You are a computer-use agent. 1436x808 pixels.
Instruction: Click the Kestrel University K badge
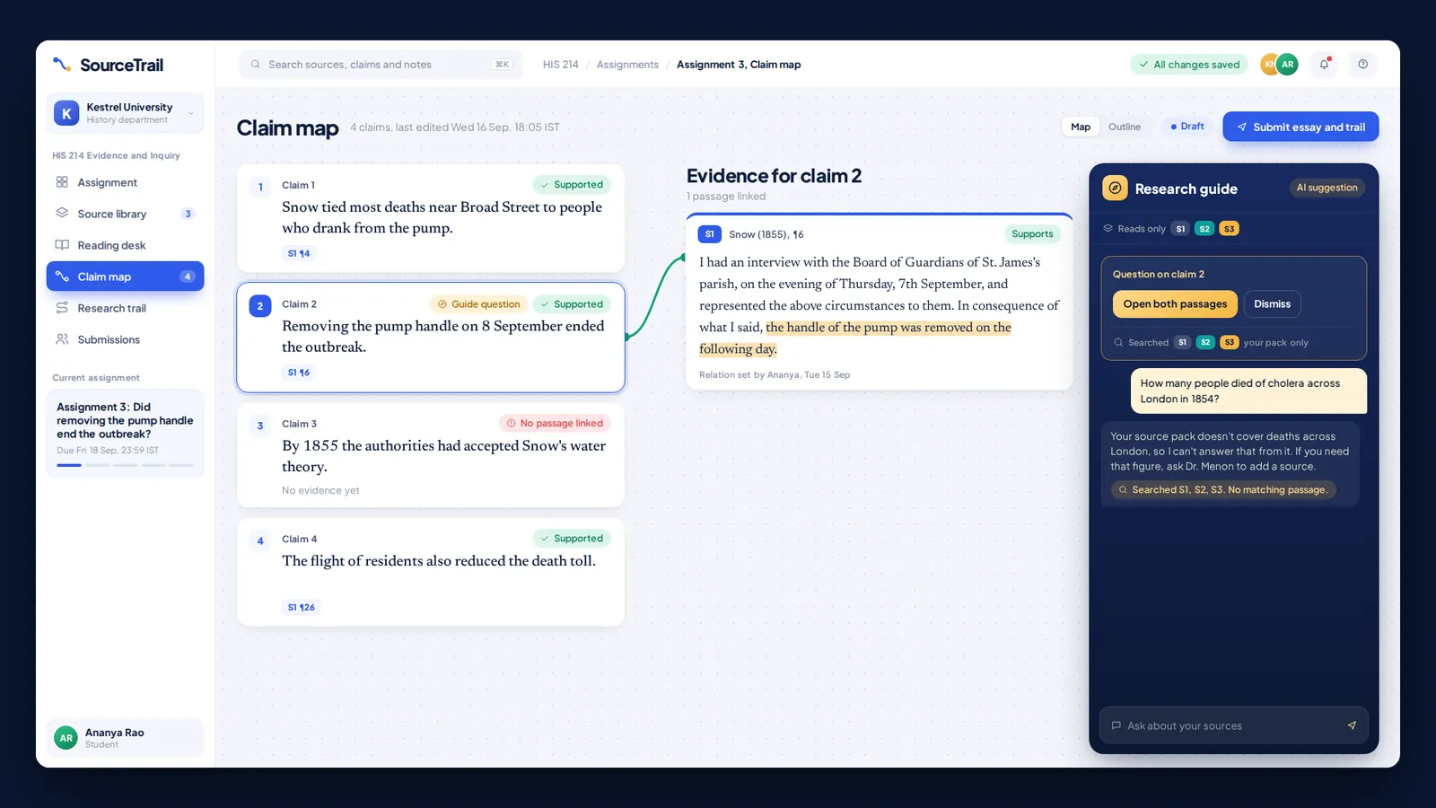point(66,113)
